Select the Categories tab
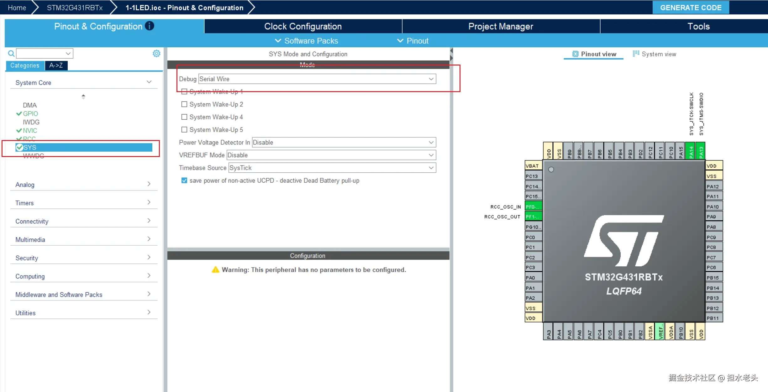The width and height of the screenshot is (768, 392). 25,65
